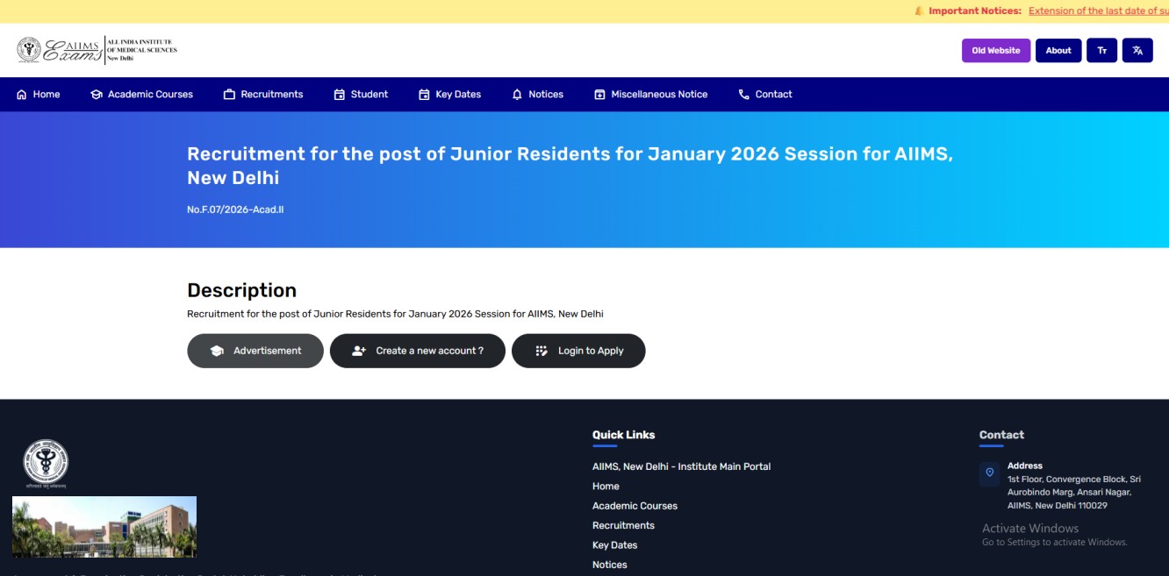Click the AIIMS Exams logo in the header
The height and width of the screenshot is (576, 1169).
coord(61,50)
